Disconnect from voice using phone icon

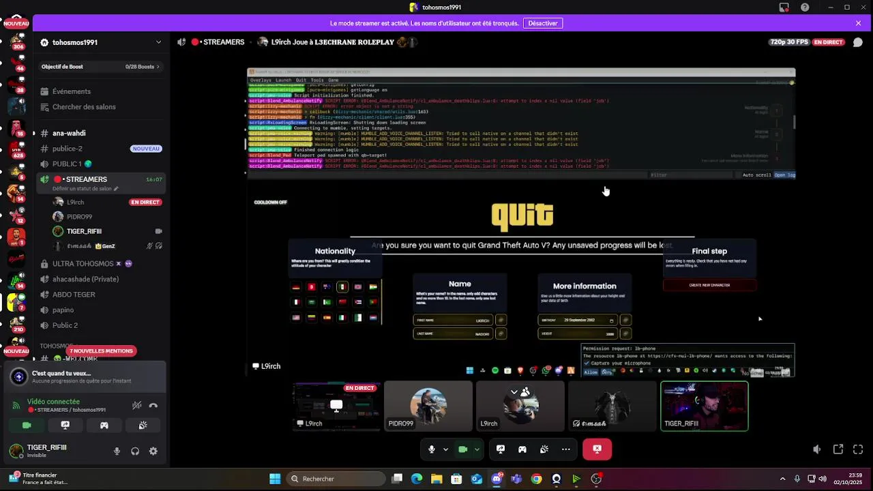tap(153, 405)
